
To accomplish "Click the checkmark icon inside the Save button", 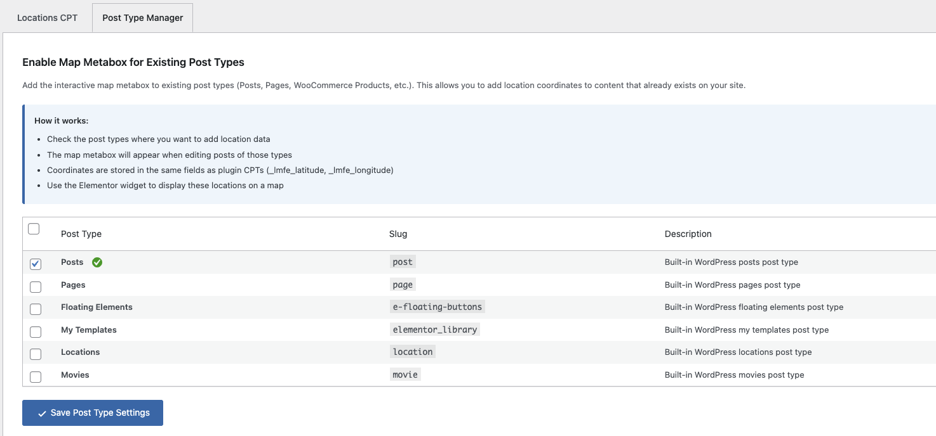I will (42, 413).
